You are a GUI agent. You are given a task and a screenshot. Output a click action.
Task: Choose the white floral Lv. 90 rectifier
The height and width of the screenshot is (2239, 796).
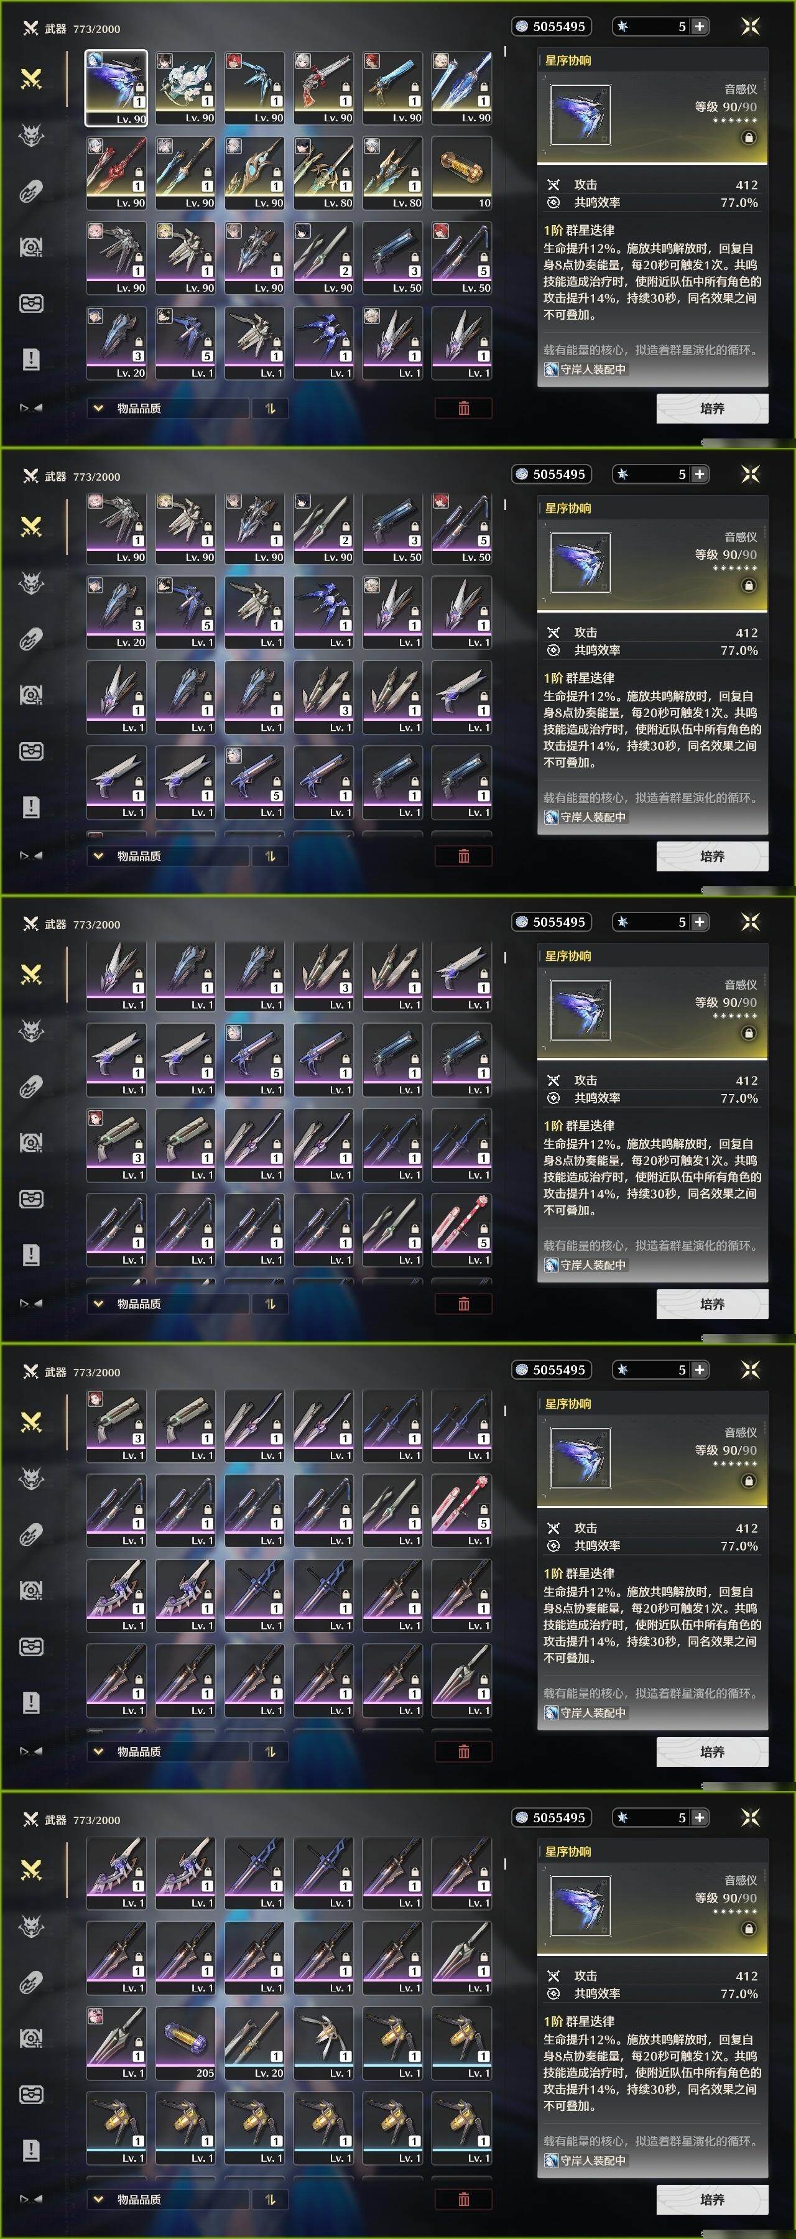coord(185,88)
